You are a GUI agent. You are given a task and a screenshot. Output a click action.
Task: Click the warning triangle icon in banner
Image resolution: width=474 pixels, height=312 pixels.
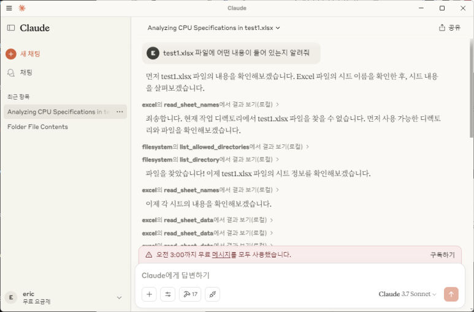149,255
